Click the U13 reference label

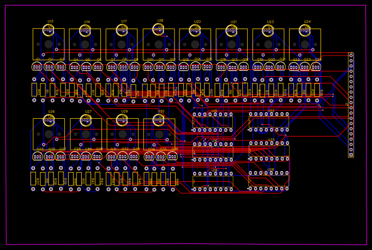pos(50,21)
